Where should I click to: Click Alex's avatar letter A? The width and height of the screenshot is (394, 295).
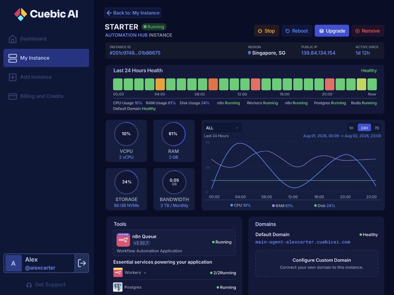pyautogui.click(x=13, y=263)
